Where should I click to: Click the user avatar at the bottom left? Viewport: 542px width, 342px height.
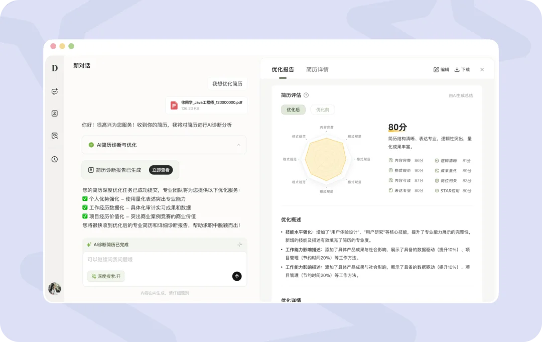[54, 288]
